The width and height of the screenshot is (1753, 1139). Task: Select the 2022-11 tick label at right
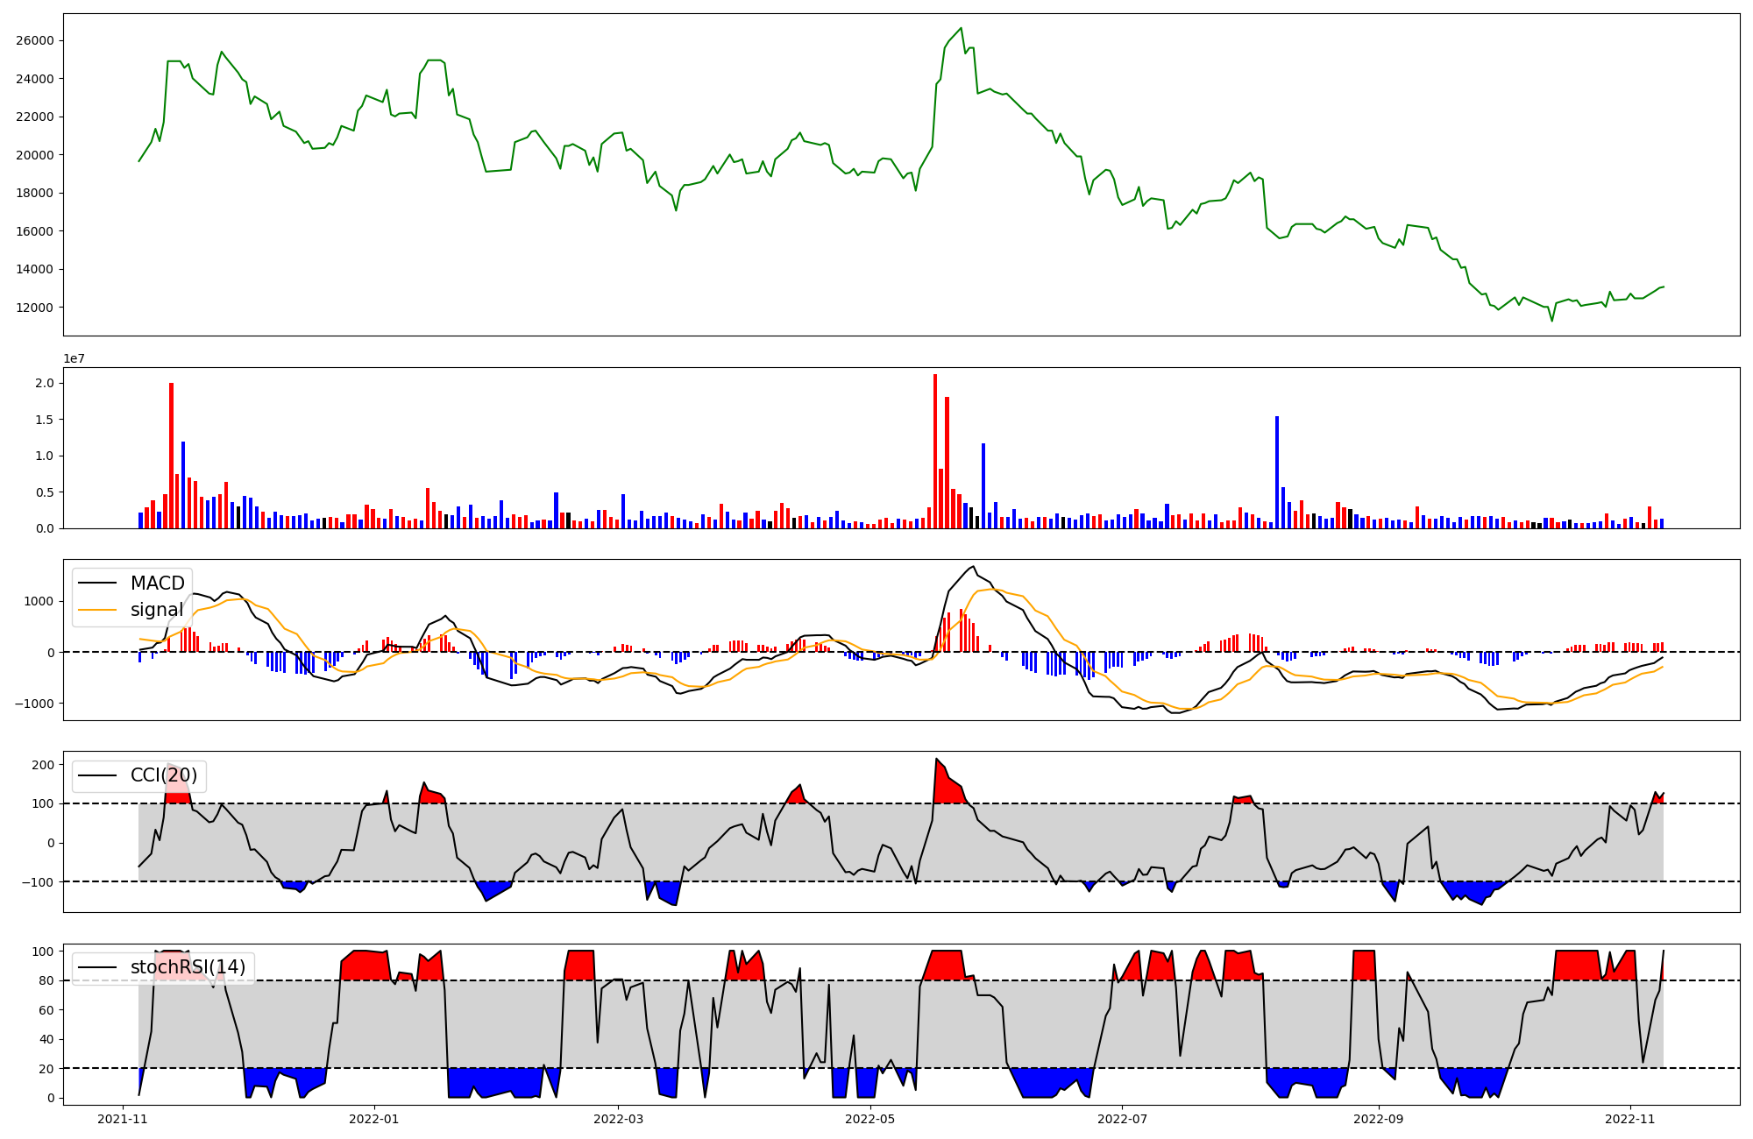(x=1629, y=1119)
